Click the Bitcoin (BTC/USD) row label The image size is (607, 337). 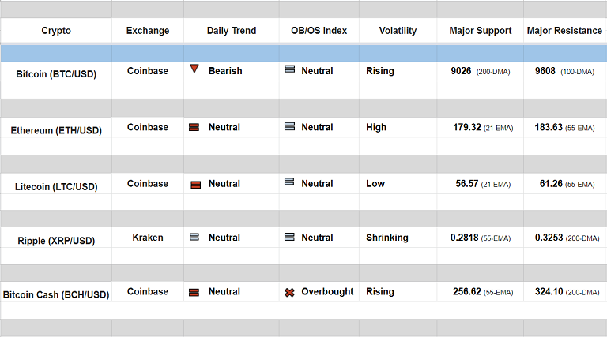click(x=56, y=73)
